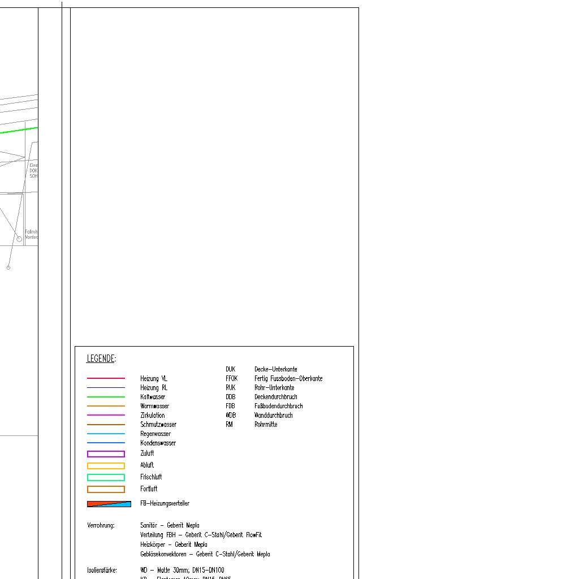Select the Fertig Fussboden-Oberkante description
Viewport: 579px width, 579px height.
[x=288, y=379]
